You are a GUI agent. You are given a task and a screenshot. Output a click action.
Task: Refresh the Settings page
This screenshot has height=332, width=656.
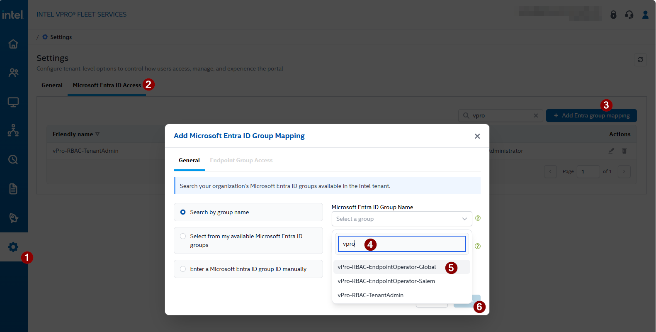(640, 60)
